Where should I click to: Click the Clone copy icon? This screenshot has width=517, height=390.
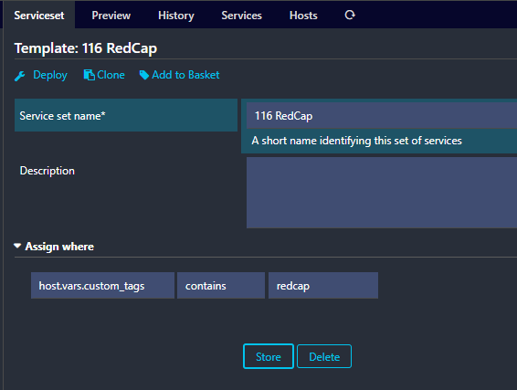(x=89, y=75)
